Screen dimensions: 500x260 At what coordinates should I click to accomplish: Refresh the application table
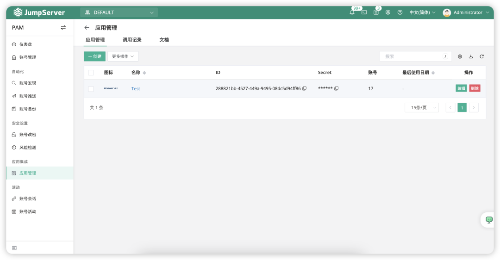click(481, 56)
